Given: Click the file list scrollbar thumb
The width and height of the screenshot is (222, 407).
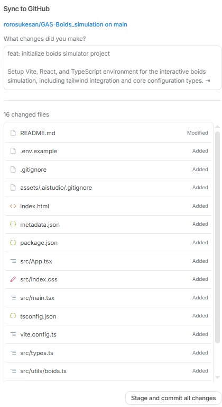Looking at the screenshot, I should pyautogui.click(x=217, y=237).
